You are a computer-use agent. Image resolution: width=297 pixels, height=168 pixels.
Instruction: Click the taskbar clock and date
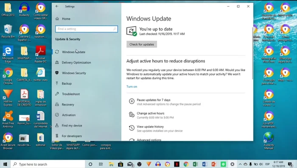[278, 164]
